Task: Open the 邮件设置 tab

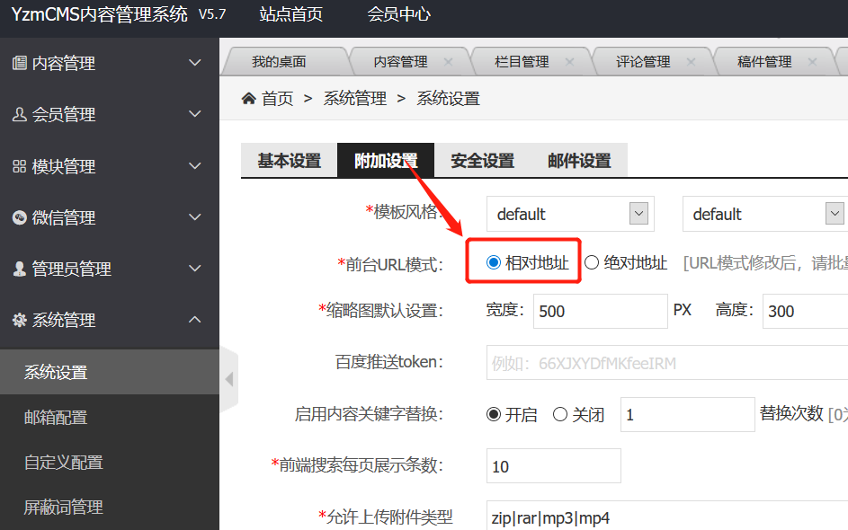Action: (579, 161)
